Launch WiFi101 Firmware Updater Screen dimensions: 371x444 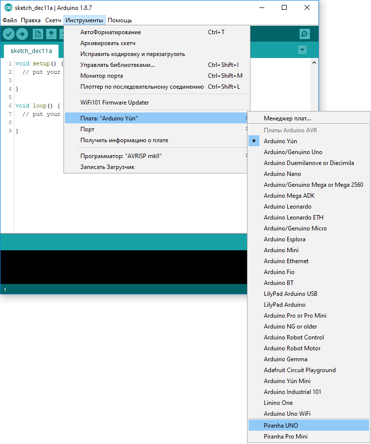pyautogui.click(x=157, y=103)
